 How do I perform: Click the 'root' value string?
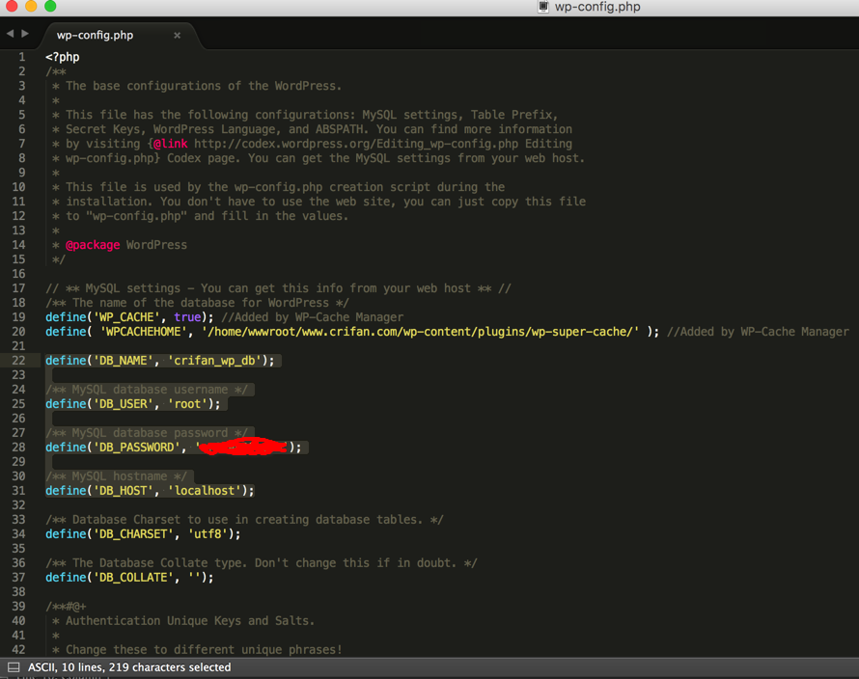[x=187, y=404]
